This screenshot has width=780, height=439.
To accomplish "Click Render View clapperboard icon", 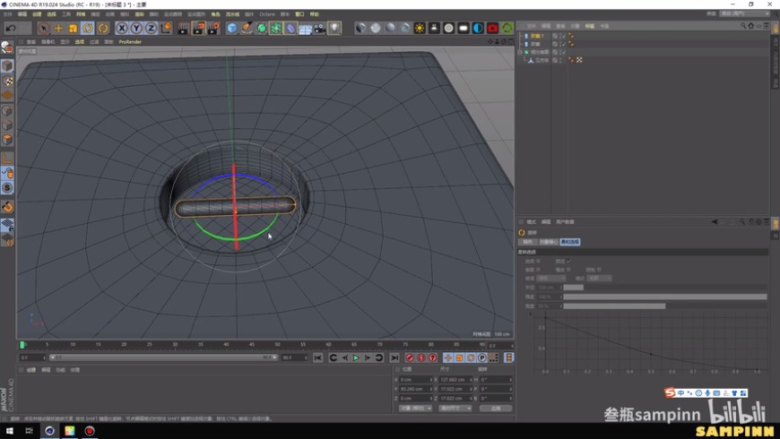I will [x=183, y=29].
